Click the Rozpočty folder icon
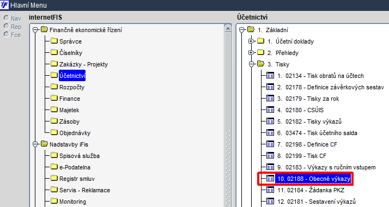The height and width of the screenshot is (207, 389). 54,87
